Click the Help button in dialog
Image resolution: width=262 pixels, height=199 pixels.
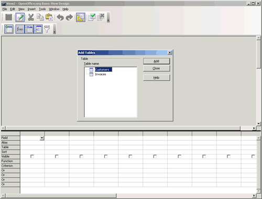pos(156,78)
